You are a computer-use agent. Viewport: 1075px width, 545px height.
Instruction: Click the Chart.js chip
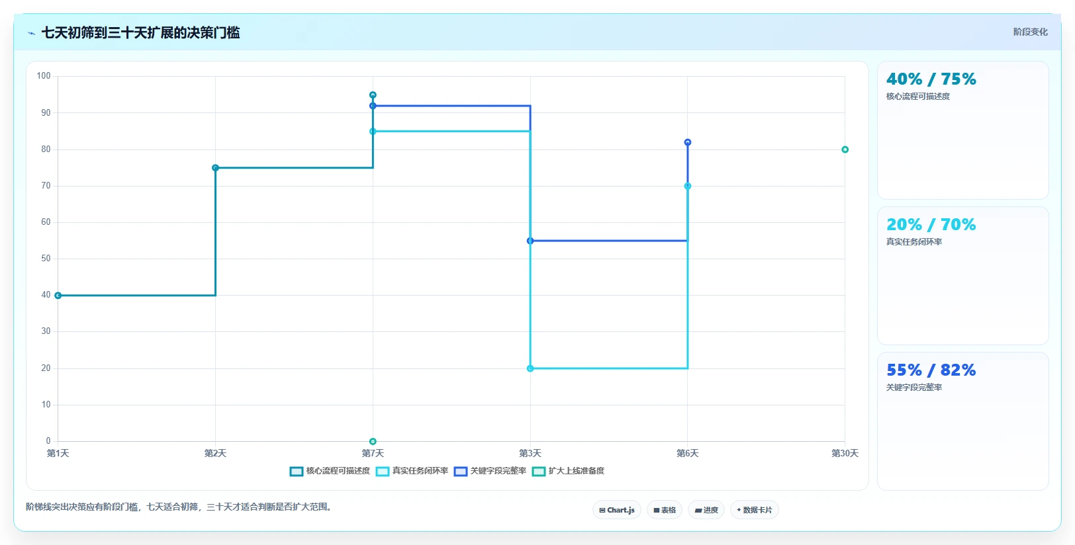tap(617, 510)
